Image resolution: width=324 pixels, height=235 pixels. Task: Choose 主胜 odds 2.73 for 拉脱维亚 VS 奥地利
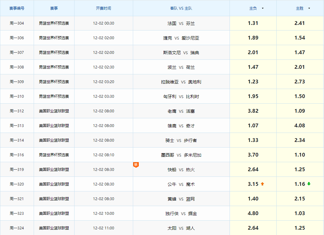pos(300,82)
